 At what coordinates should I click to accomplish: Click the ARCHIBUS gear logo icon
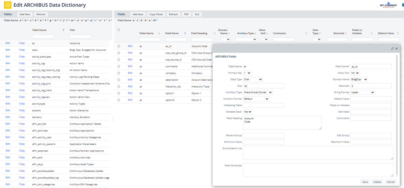8,5
